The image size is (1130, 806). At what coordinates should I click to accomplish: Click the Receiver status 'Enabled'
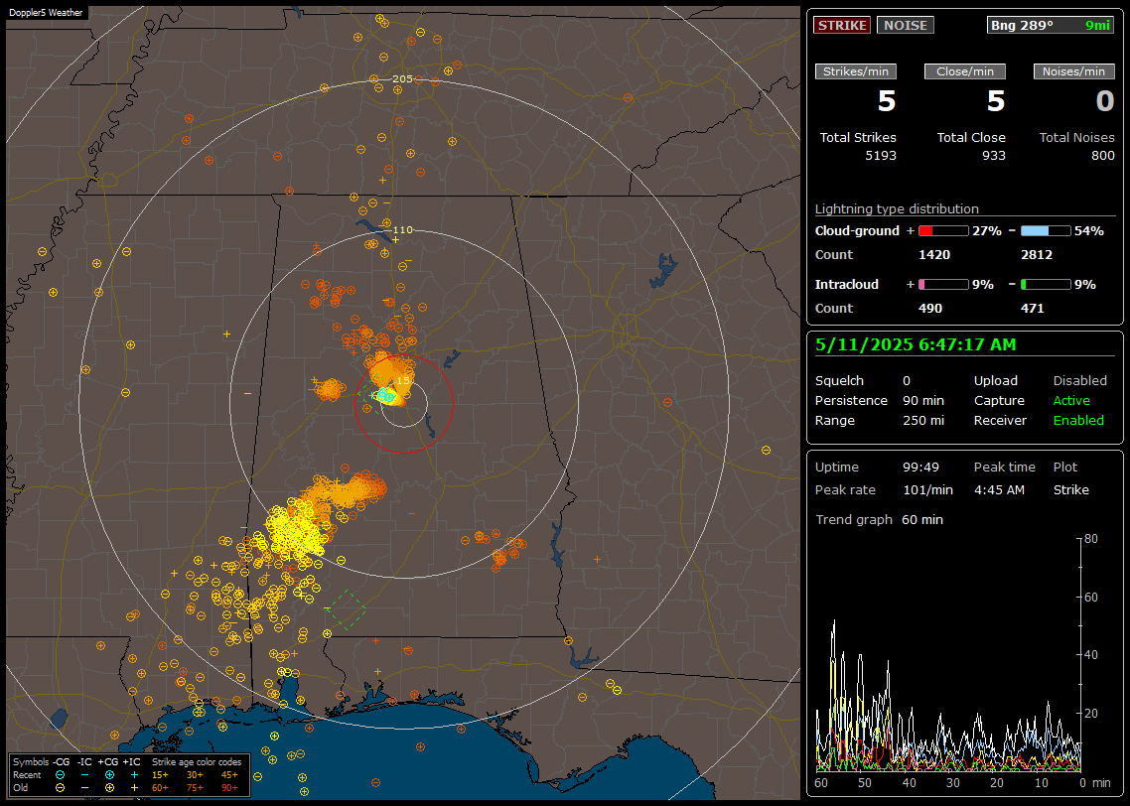1078,421
